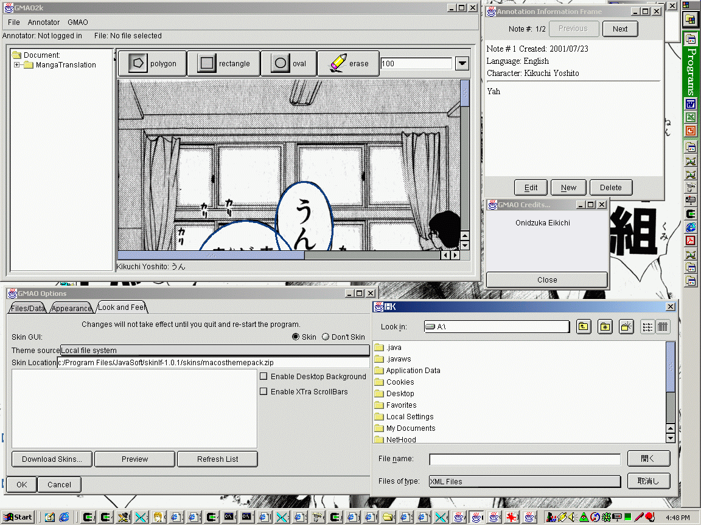This screenshot has width=701, height=525.
Task: Click the File name input field
Action: coord(525,459)
